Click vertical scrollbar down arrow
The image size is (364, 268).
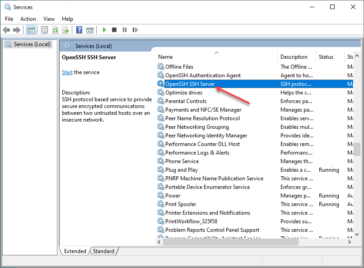coord(357,234)
